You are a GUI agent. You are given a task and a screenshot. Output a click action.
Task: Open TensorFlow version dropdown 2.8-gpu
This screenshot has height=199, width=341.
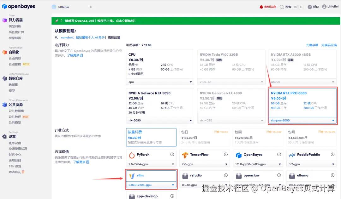point(204,164)
